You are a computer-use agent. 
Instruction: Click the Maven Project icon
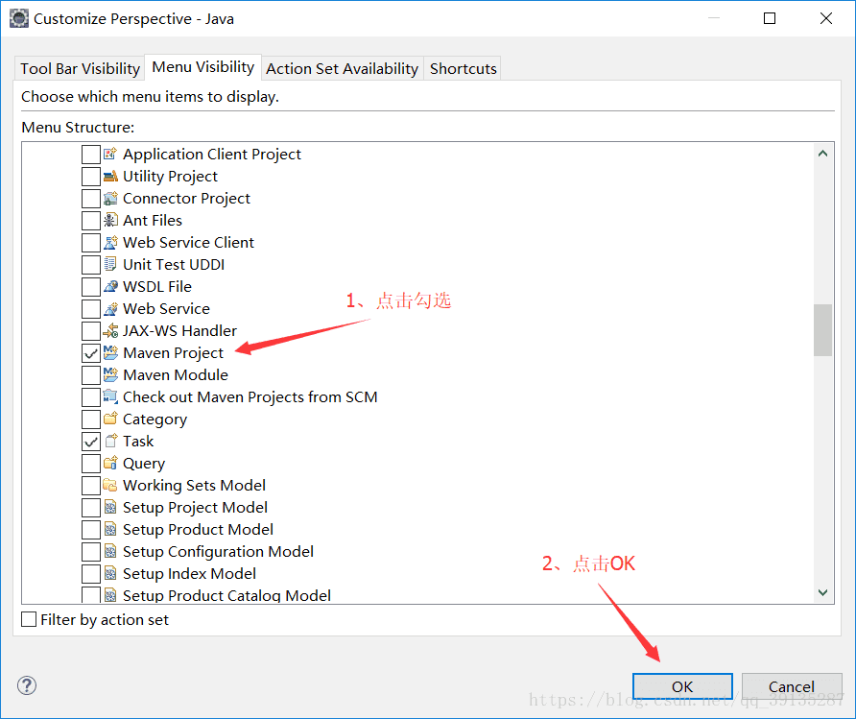[110, 352]
